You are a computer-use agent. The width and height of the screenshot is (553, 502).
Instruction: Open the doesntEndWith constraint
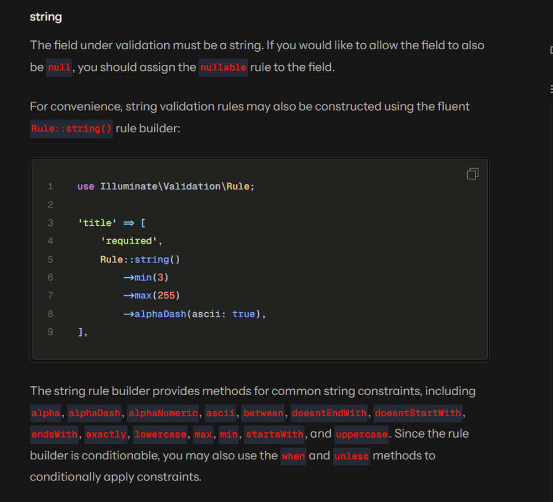[x=329, y=413]
